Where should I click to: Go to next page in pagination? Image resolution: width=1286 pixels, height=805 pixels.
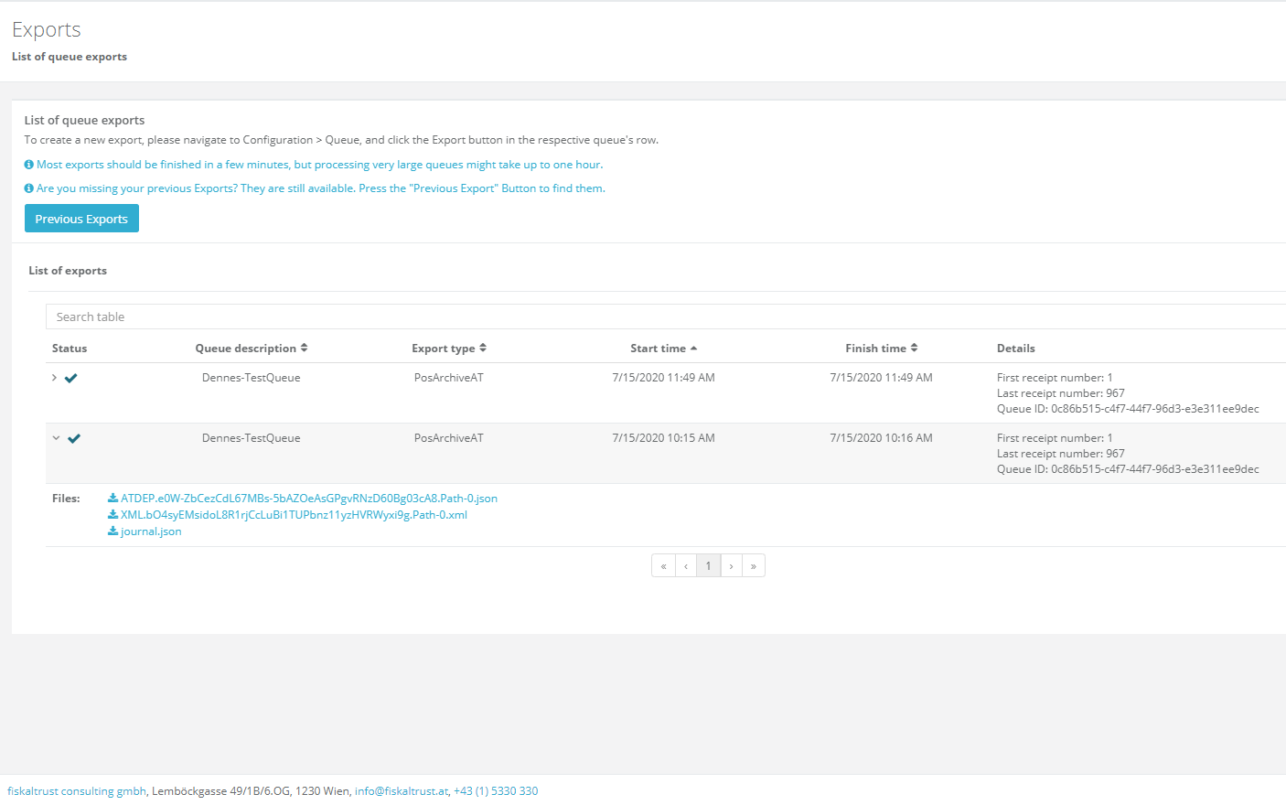coord(731,565)
